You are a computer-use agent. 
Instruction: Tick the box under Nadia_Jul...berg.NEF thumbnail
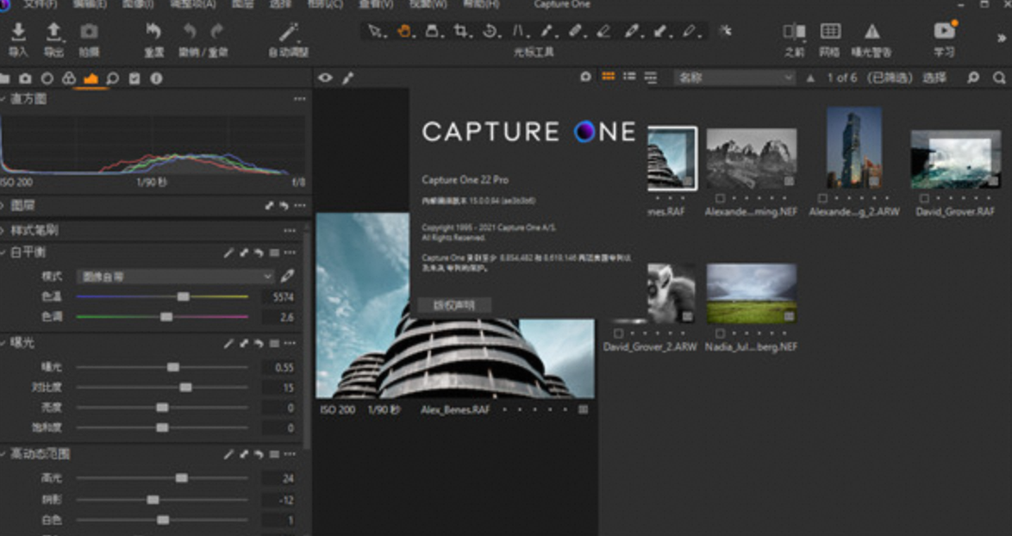pos(721,333)
